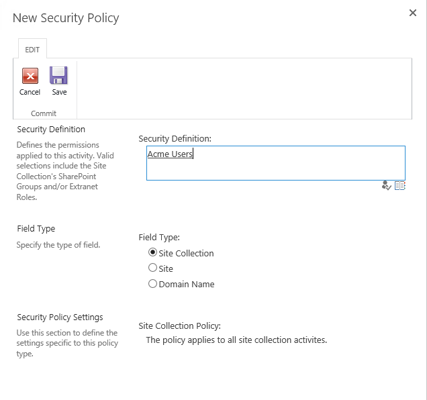Select the Acme Users resolved entry
Viewport: 427px width, 400px height.
(170, 154)
